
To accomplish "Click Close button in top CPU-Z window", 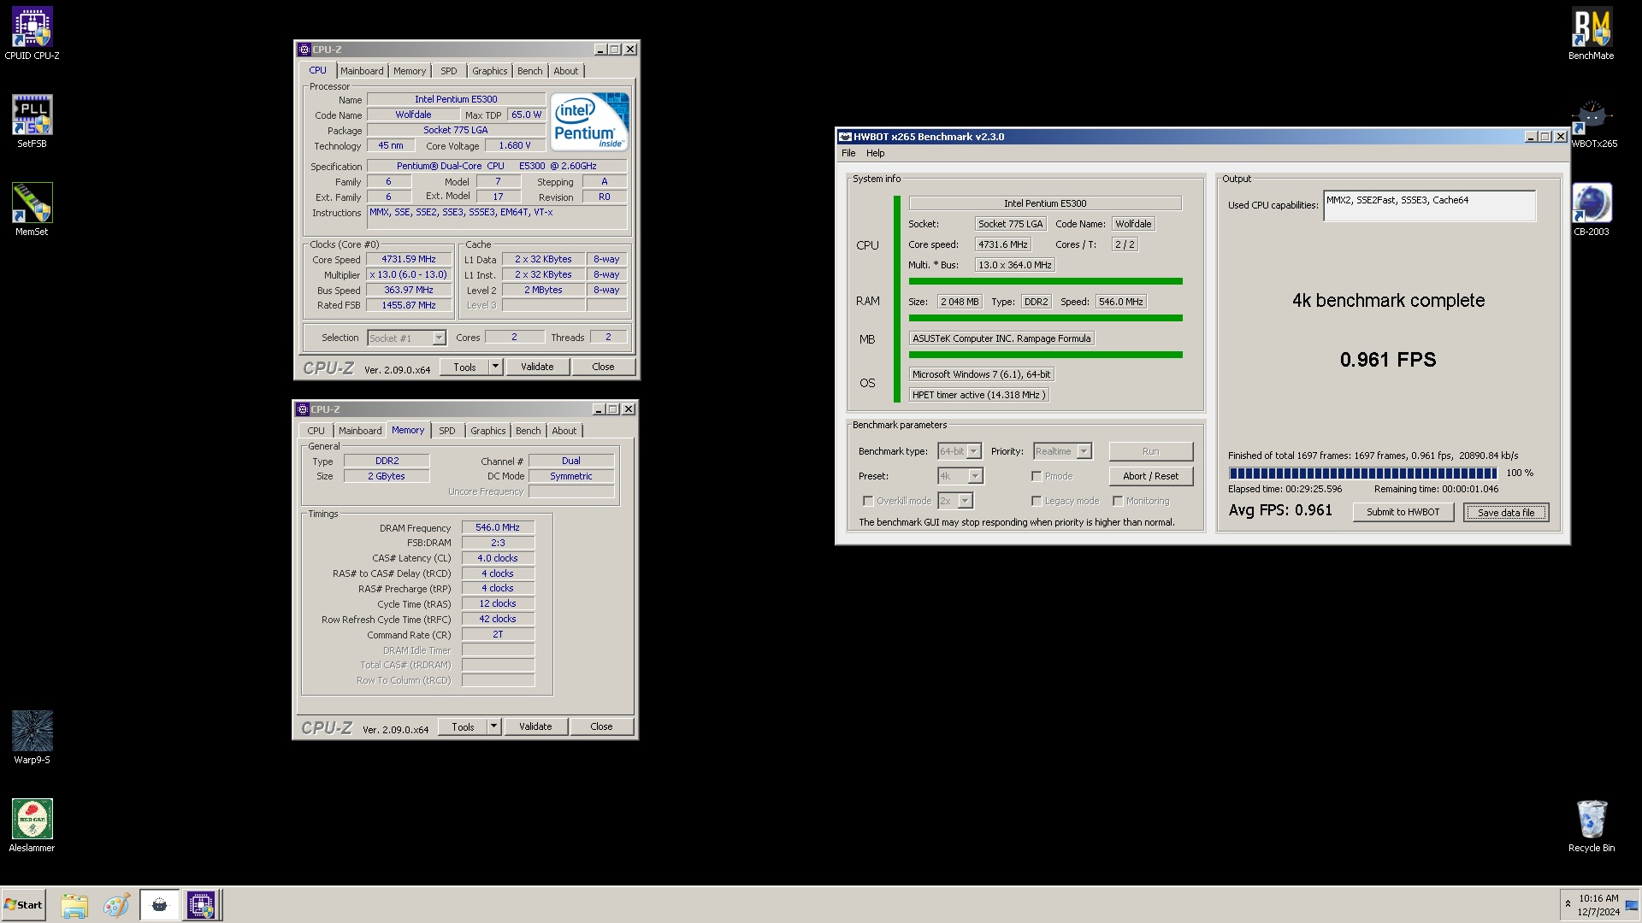I will [603, 367].
